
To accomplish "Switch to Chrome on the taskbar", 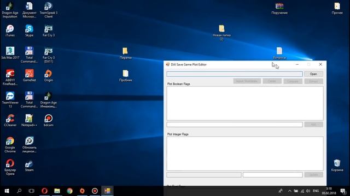I will 69,191.
